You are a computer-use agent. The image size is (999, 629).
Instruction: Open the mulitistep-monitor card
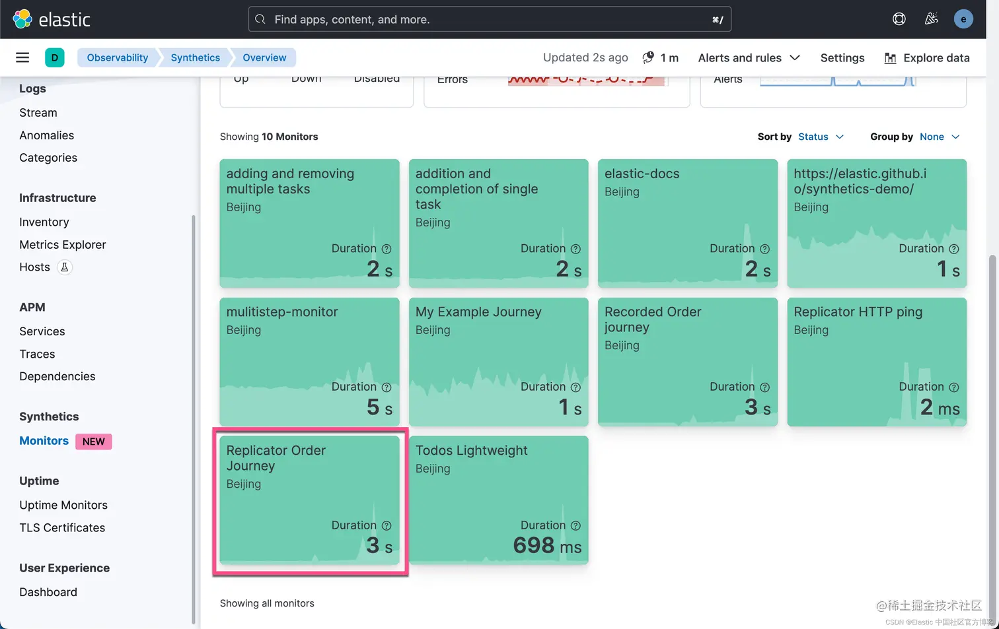pos(309,362)
